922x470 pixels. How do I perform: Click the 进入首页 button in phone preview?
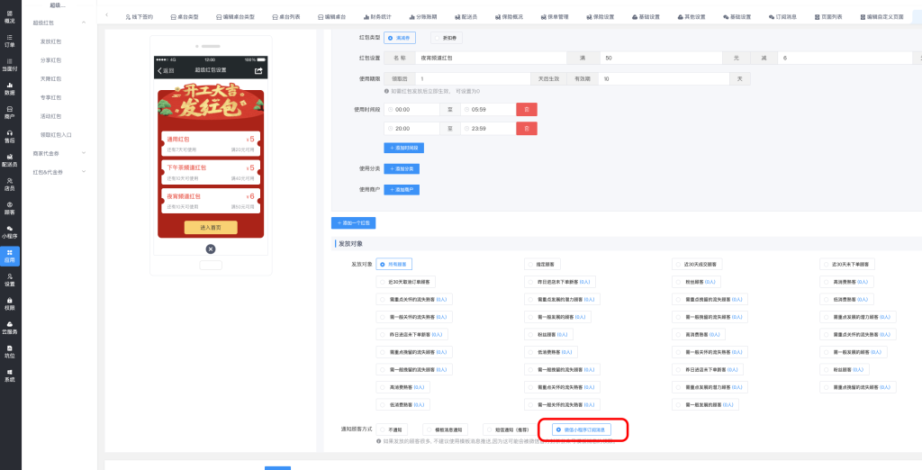[x=211, y=228]
